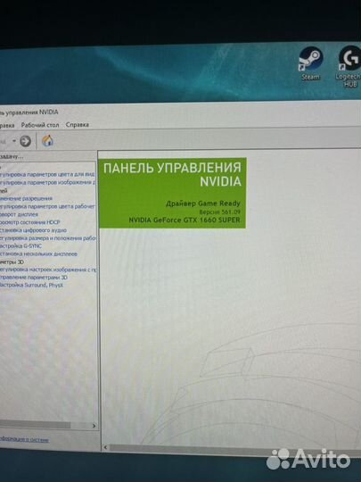Screen dimensions: 361x482
Task: Open Настройка G-SYNC page
Action: [21, 246]
